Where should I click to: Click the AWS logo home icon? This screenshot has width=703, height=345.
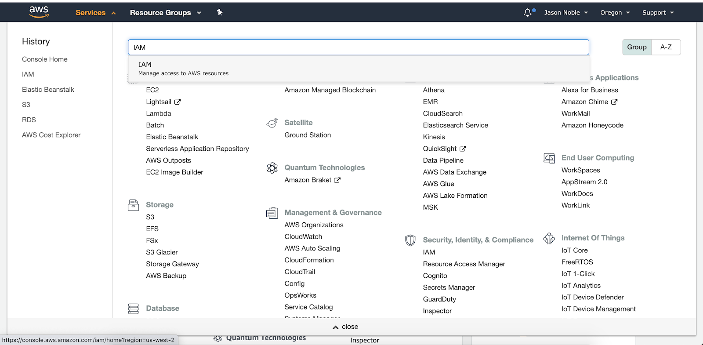click(x=39, y=12)
